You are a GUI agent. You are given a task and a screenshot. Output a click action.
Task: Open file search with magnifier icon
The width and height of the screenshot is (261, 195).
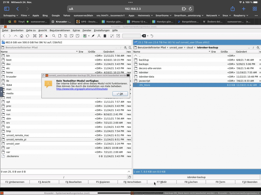tap(54, 36)
